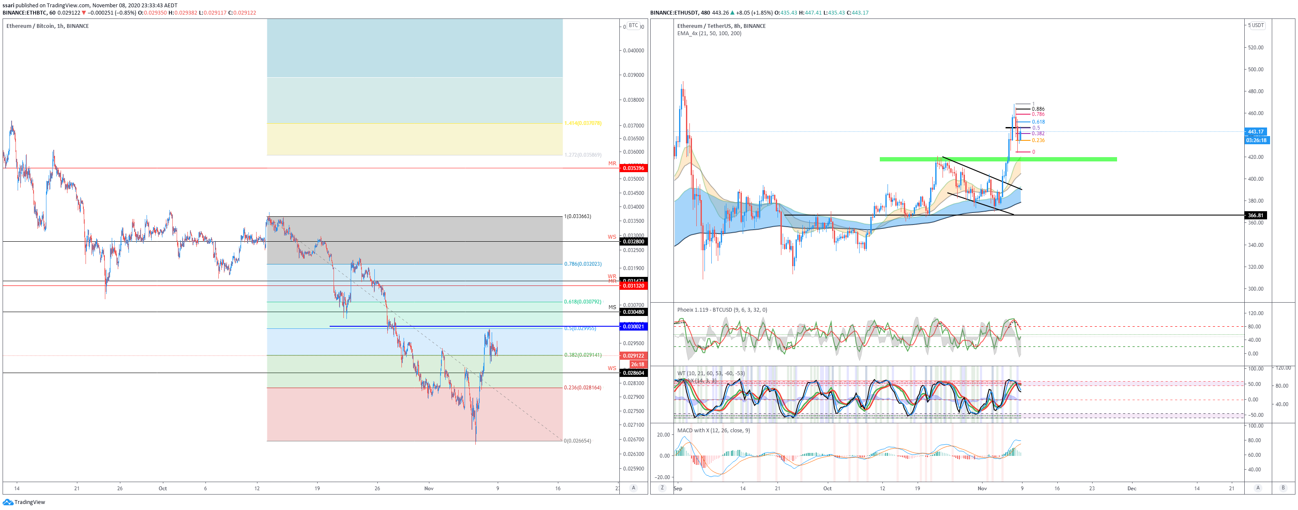
Task: Select the black 0.032800 WS price label
Action: [x=634, y=242]
